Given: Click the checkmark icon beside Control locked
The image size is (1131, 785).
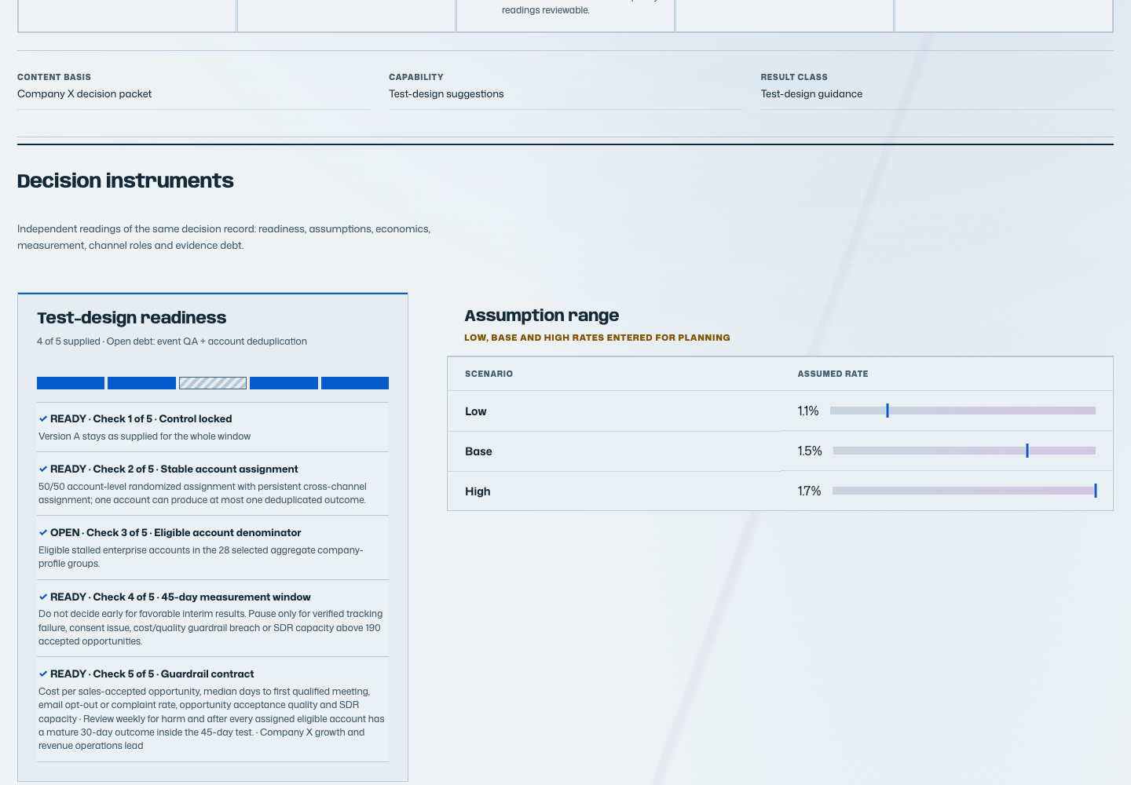Looking at the screenshot, I should pos(43,419).
